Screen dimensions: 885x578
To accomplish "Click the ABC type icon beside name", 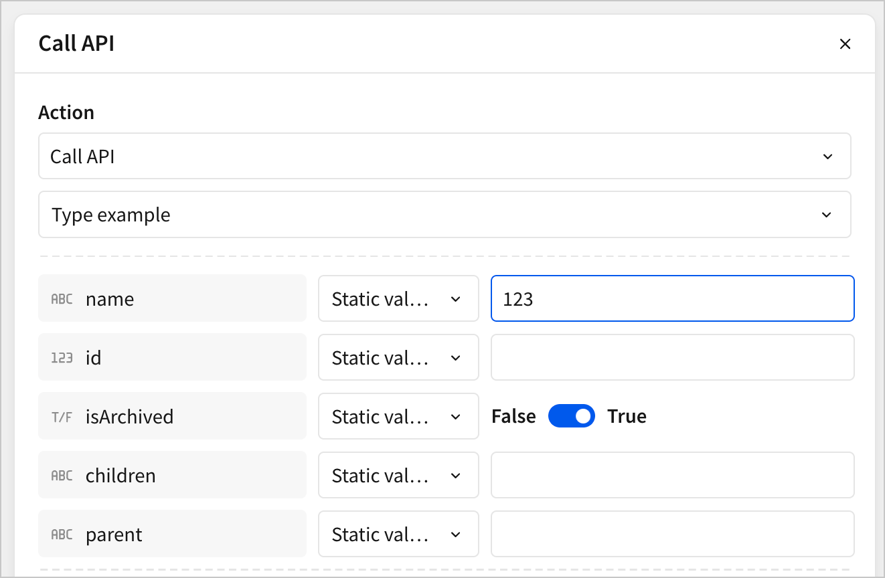I will pos(62,299).
